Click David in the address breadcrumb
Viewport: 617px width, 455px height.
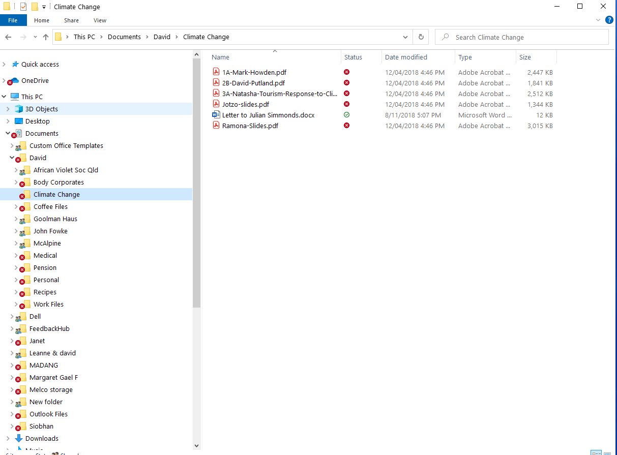162,37
